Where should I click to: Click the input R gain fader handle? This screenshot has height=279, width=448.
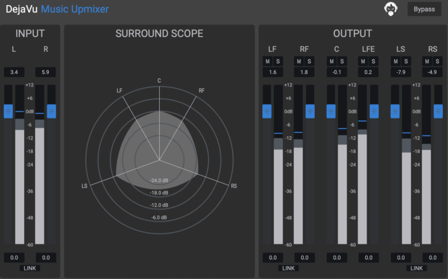(51, 111)
